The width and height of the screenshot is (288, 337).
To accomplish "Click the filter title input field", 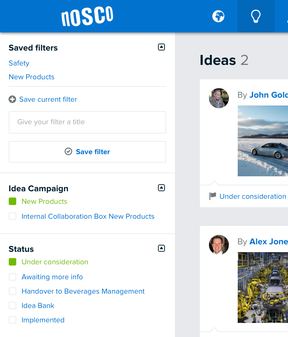I will click(87, 122).
